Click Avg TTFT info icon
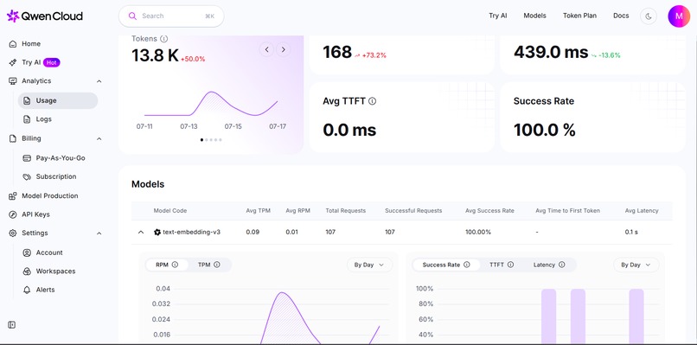 click(x=373, y=101)
